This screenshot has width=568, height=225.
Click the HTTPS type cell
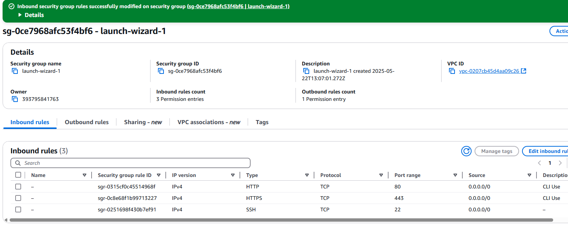click(x=254, y=198)
